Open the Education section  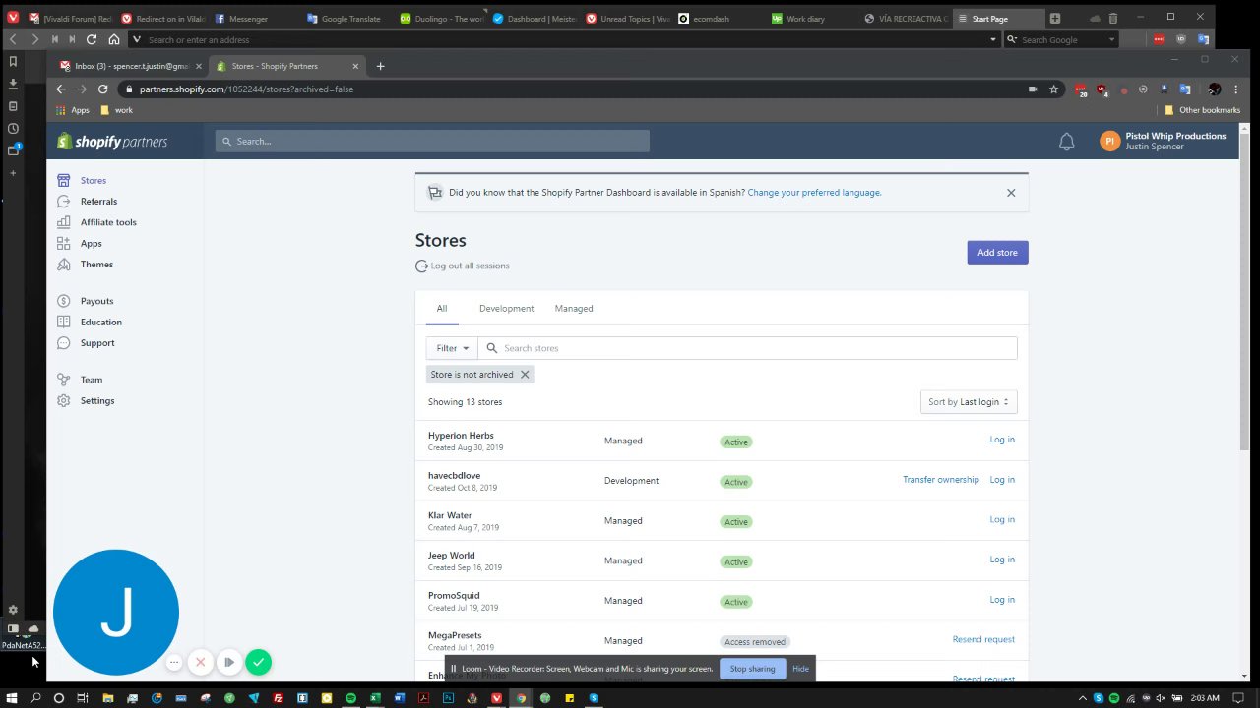point(100,322)
